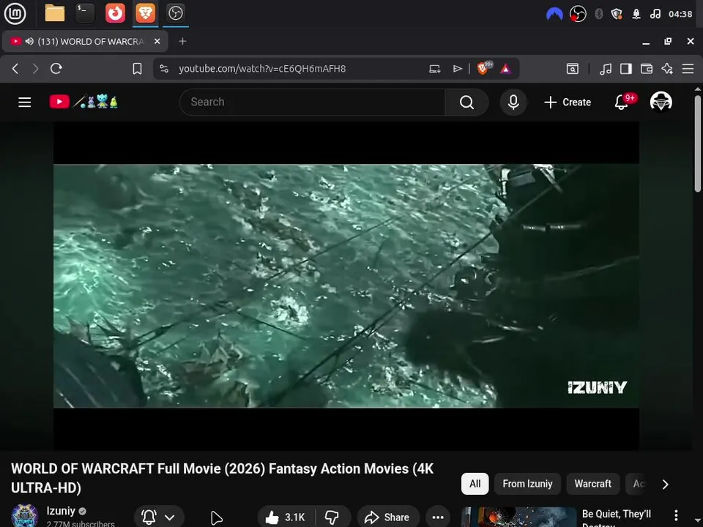
Task: Open the Be Quiet, They'll recommended thumbnail
Action: click(x=518, y=517)
